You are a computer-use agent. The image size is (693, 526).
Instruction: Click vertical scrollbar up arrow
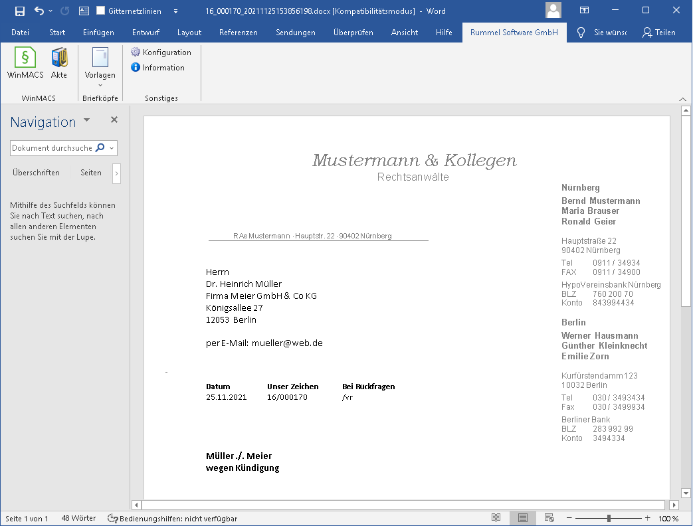pos(686,110)
